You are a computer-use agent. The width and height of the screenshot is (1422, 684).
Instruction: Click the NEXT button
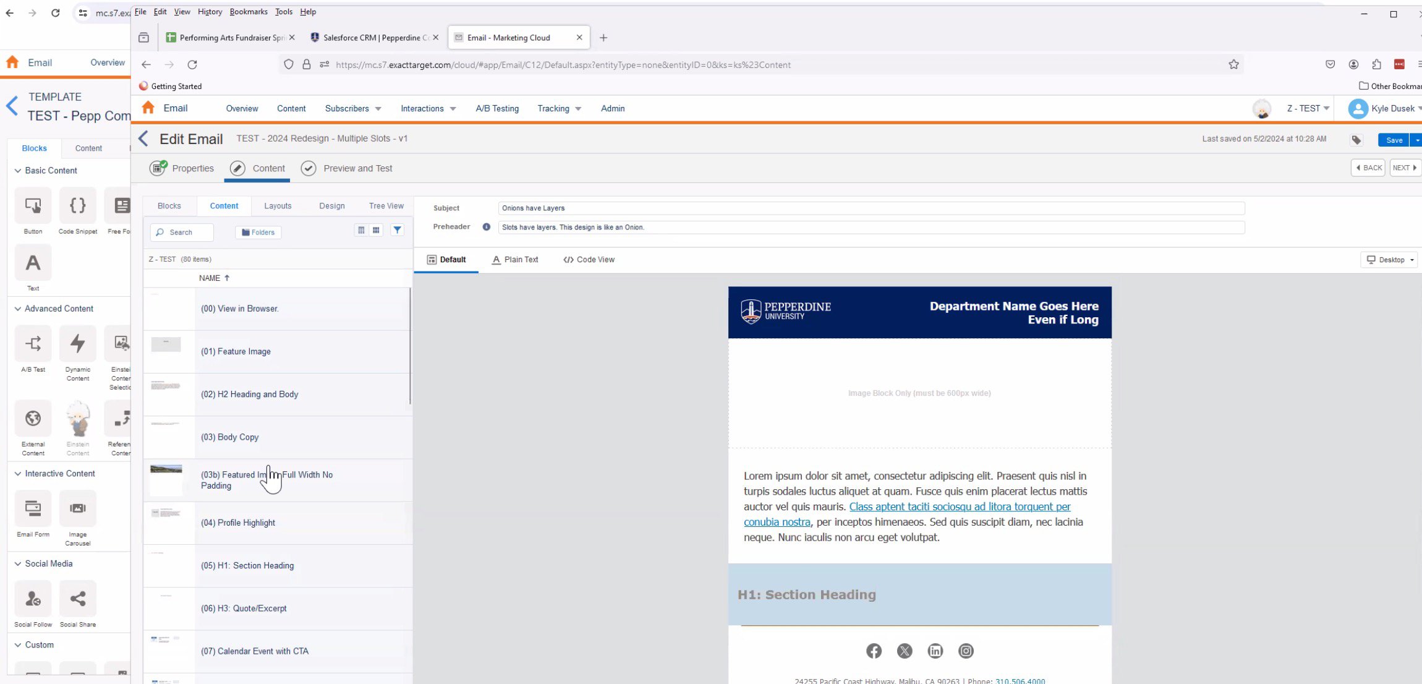1405,168
